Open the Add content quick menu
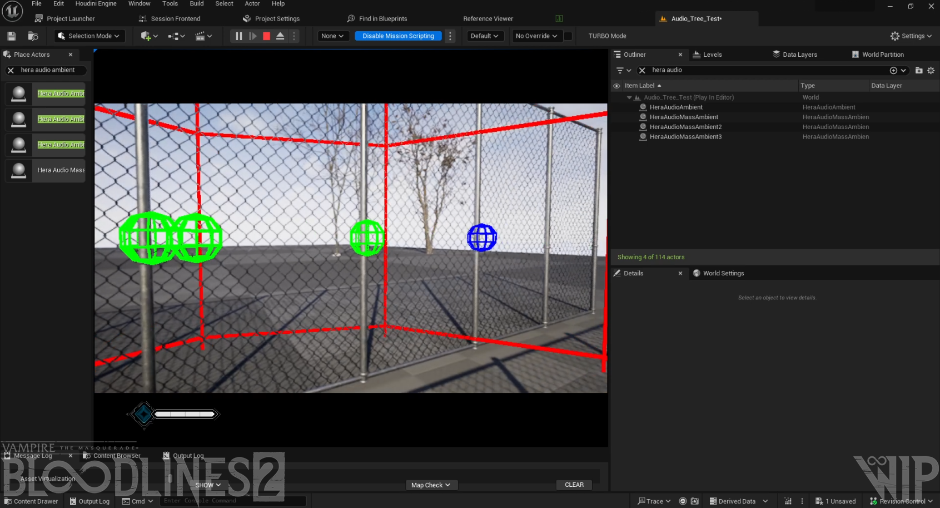940x508 pixels. point(149,36)
